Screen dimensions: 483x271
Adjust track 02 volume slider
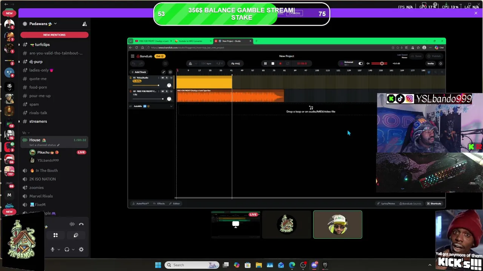(x=148, y=99)
